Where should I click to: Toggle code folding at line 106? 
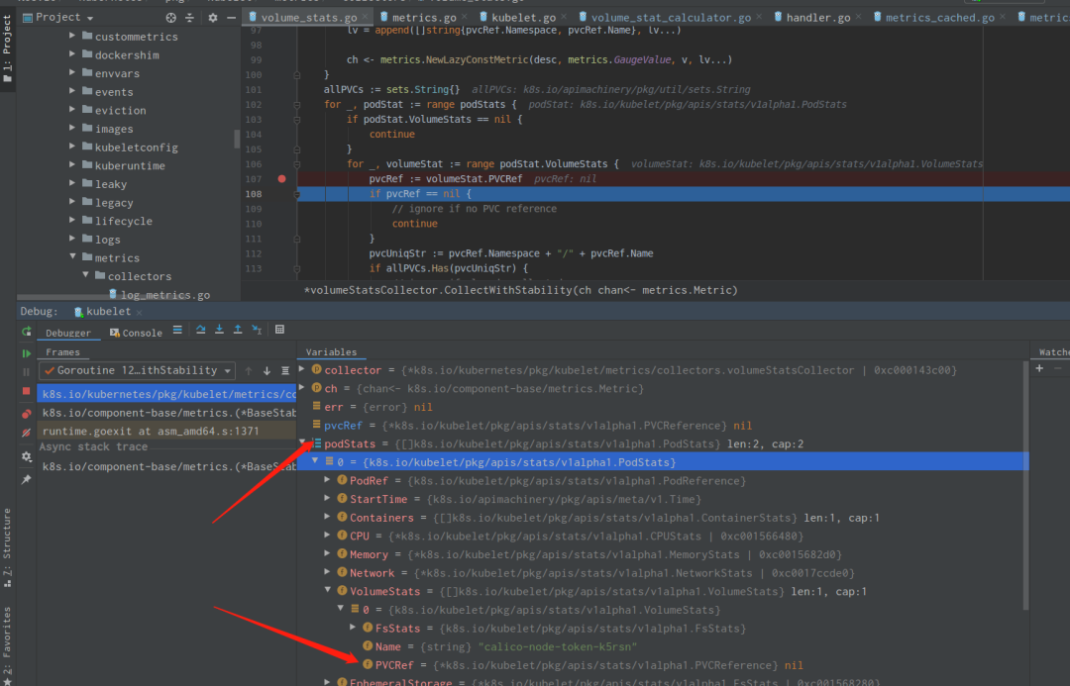(x=297, y=164)
